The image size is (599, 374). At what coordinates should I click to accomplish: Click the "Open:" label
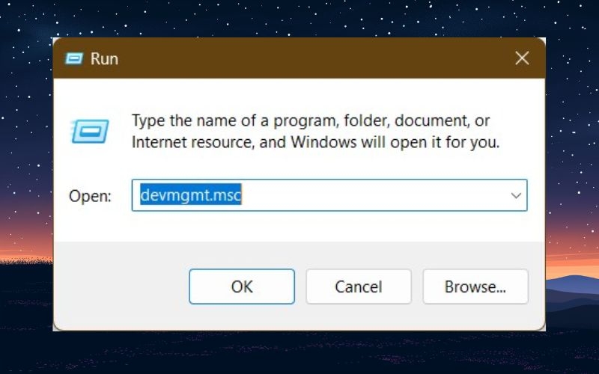(x=90, y=196)
